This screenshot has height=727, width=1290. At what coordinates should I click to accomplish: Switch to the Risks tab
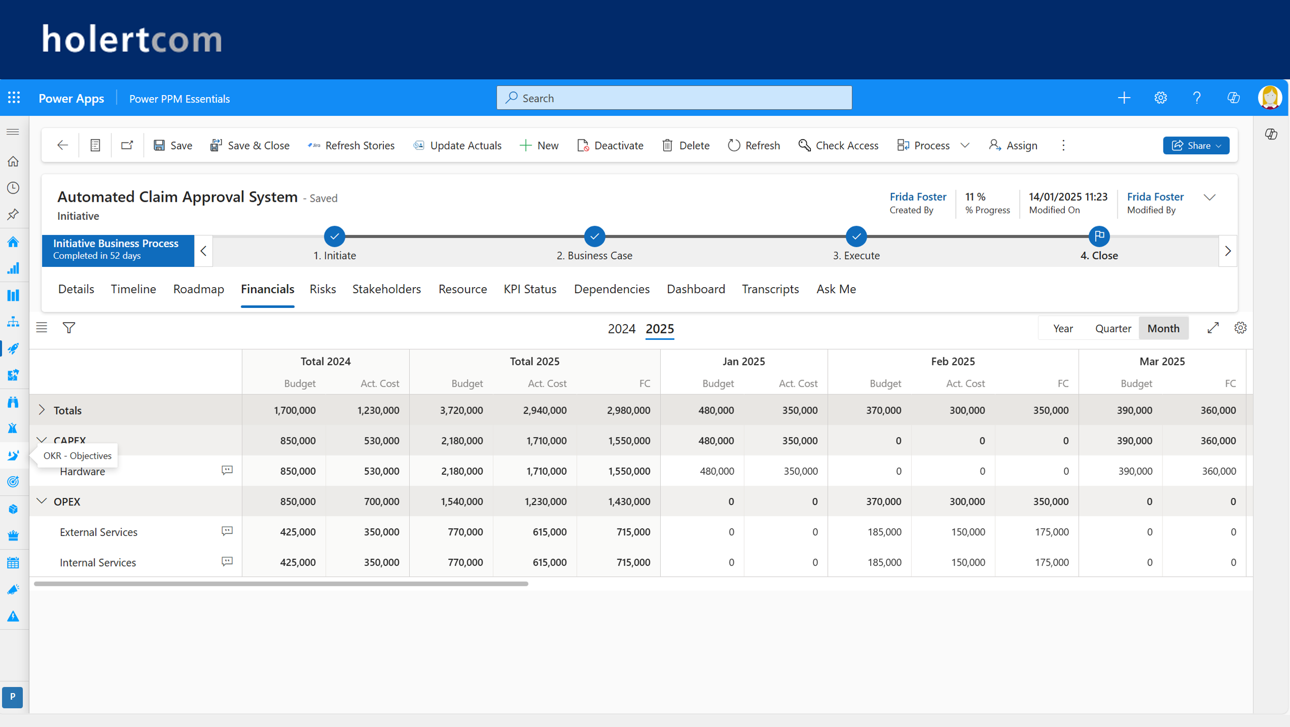tap(323, 289)
